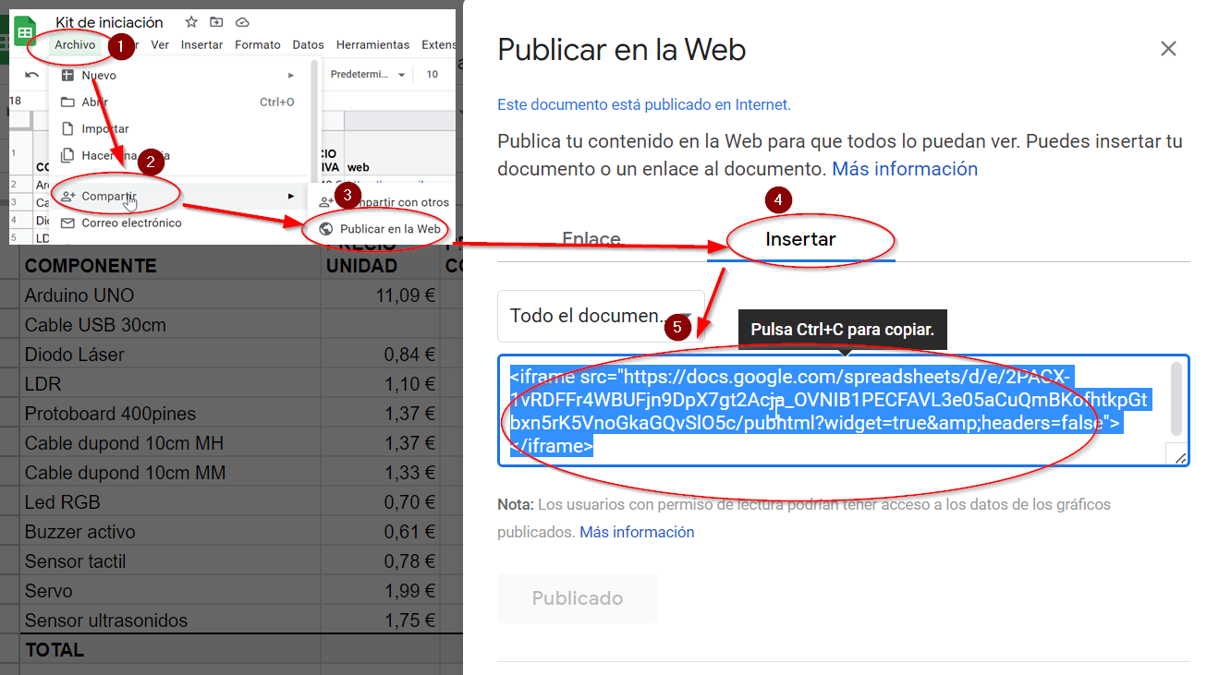Click the font size 10 field
The height and width of the screenshot is (675, 1219).
[433, 75]
